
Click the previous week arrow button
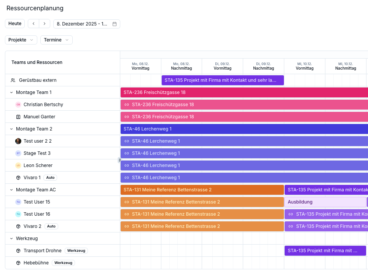point(33,24)
